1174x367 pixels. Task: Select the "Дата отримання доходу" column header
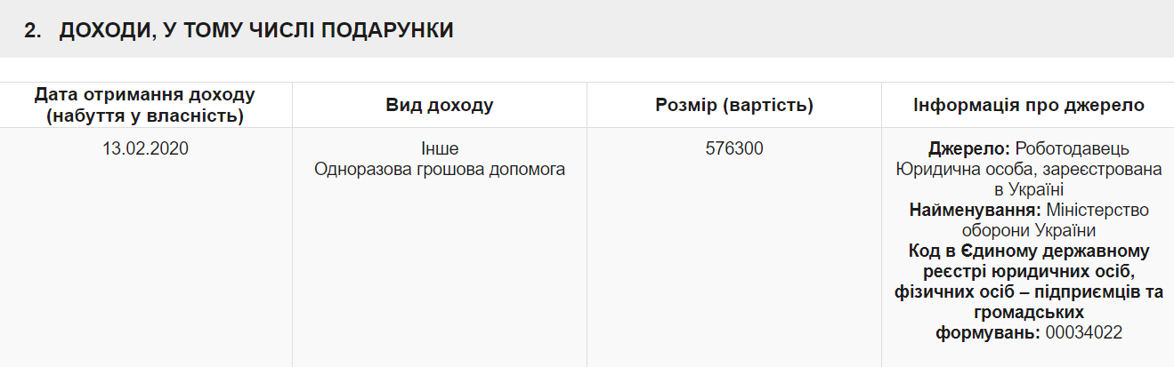coord(145,94)
